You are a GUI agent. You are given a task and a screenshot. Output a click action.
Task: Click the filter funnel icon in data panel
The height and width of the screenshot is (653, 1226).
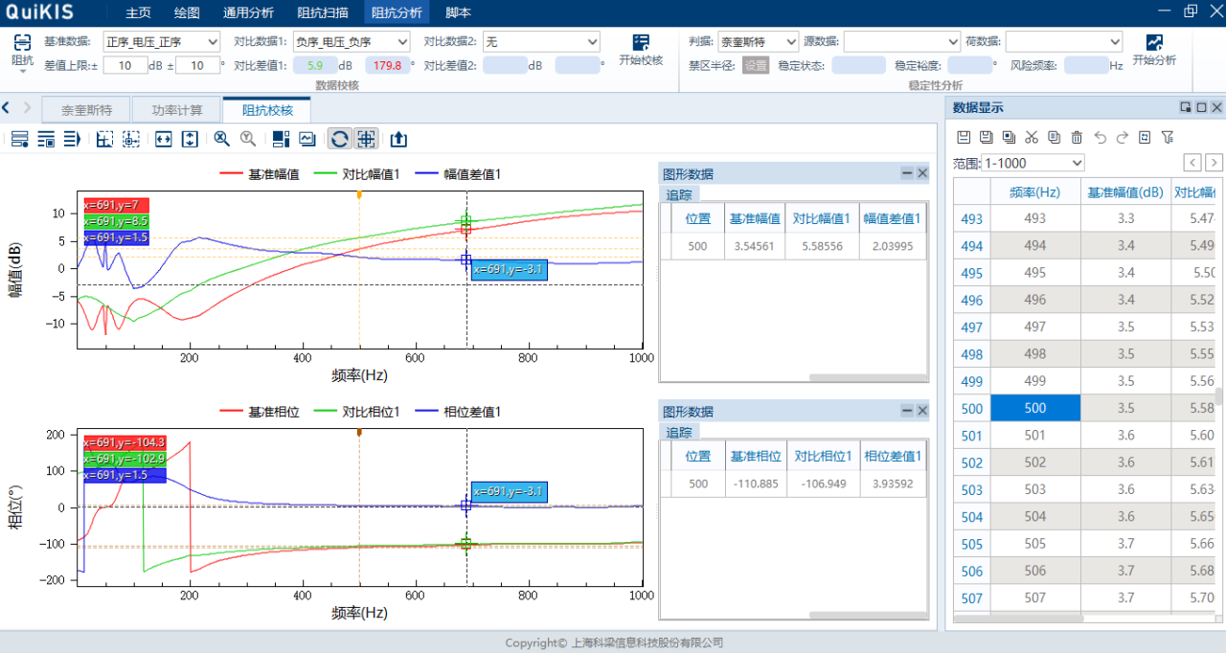1167,138
